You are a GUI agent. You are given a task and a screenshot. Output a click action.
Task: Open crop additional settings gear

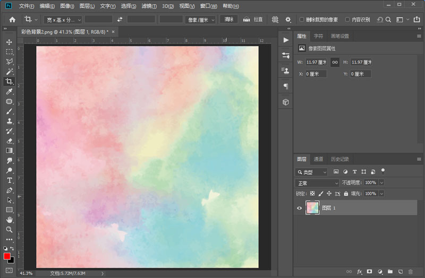tap(288, 20)
